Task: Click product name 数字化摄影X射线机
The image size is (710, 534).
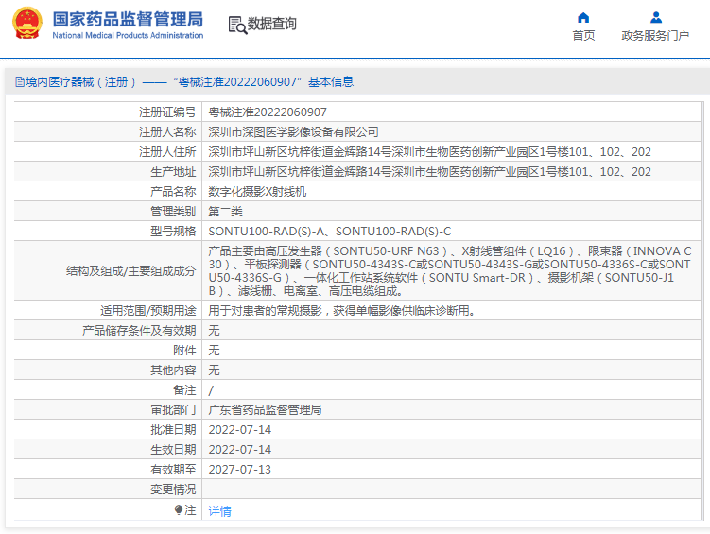Action: tap(257, 192)
